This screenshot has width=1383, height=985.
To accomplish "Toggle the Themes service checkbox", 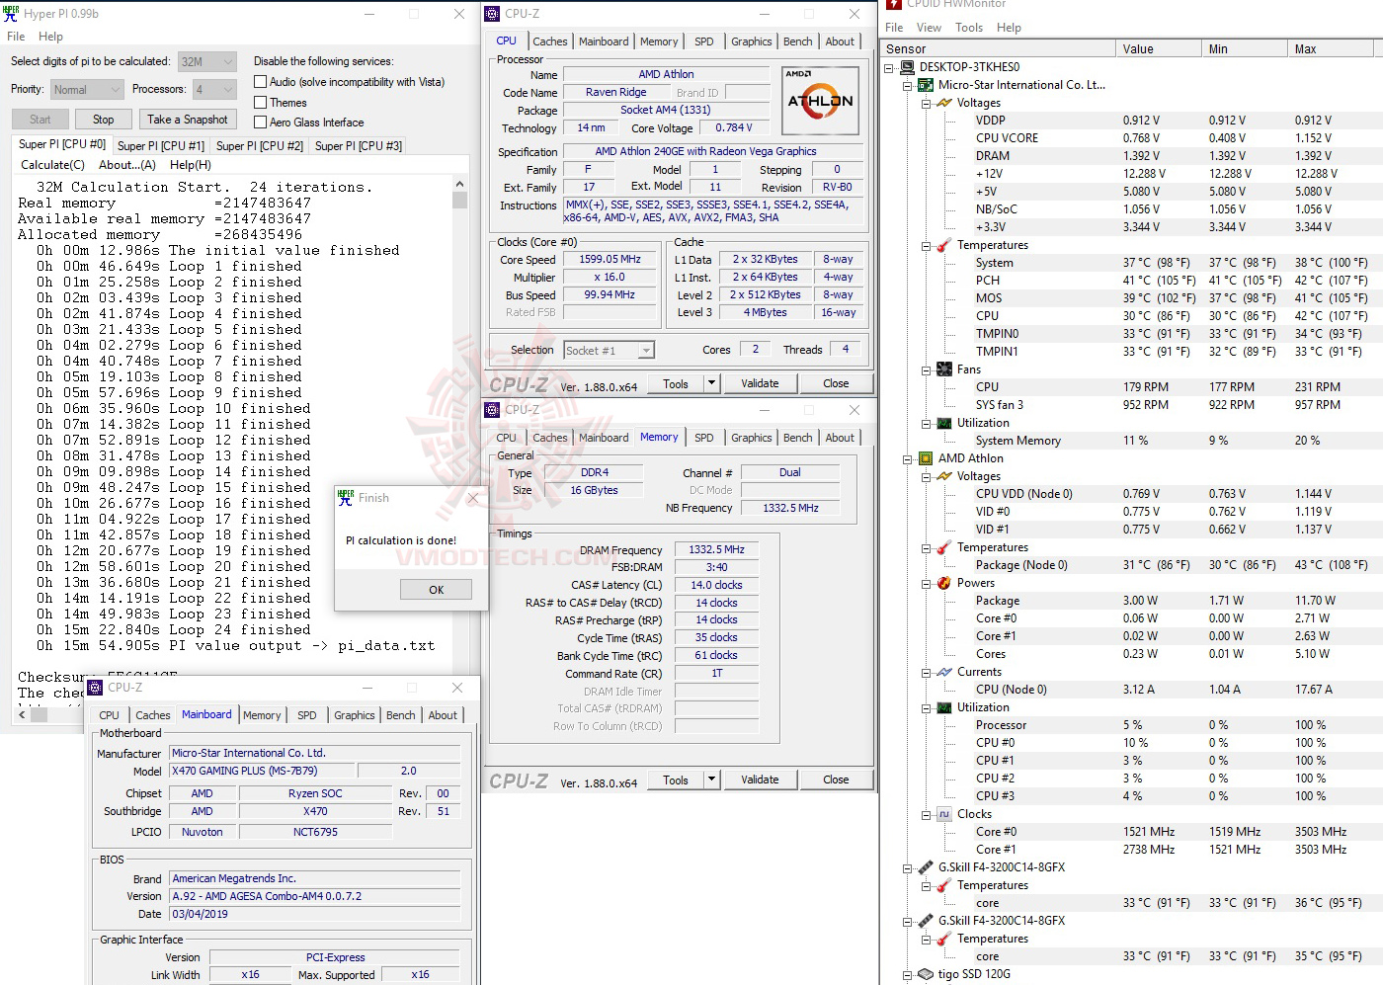I will [x=261, y=102].
